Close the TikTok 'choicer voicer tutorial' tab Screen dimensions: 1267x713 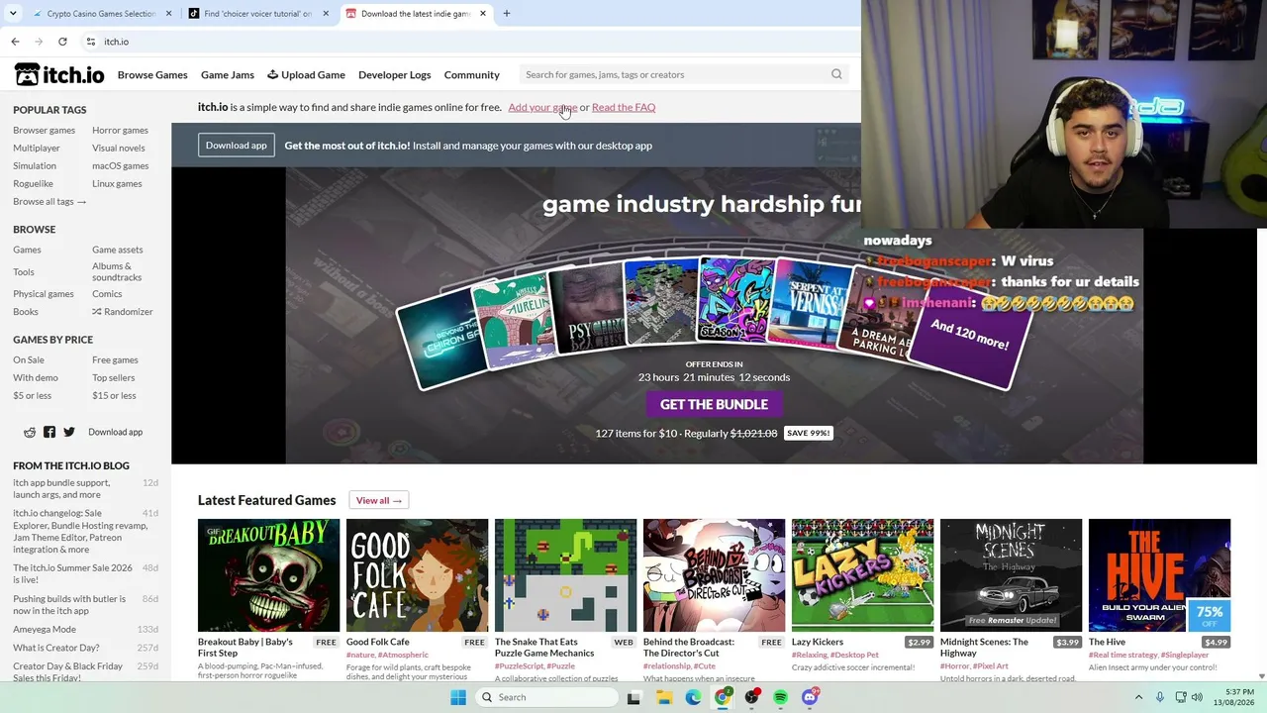[x=326, y=14]
